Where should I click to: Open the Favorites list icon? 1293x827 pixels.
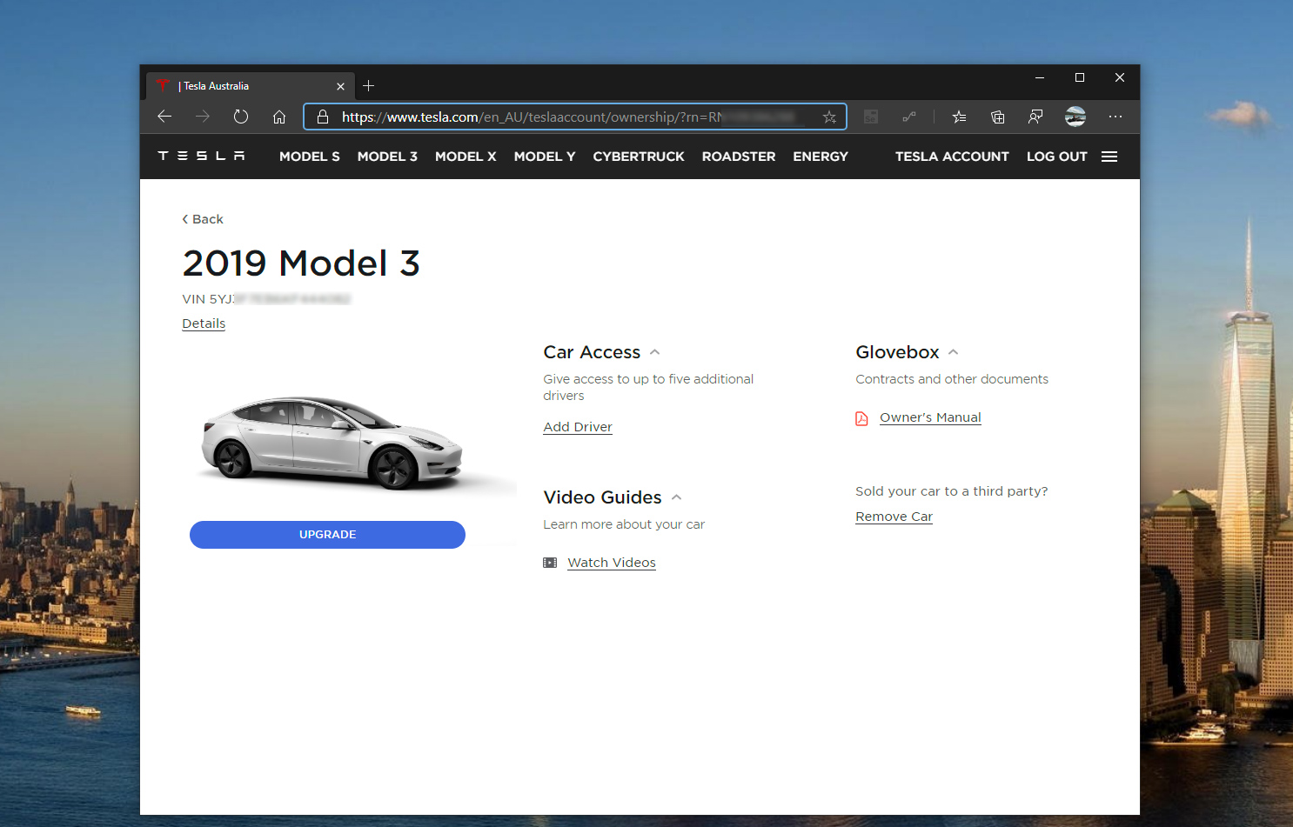(958, 117)
